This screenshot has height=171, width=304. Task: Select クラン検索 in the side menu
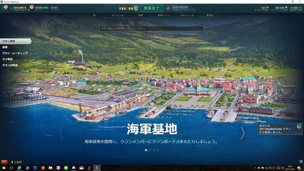click(16, 41)
